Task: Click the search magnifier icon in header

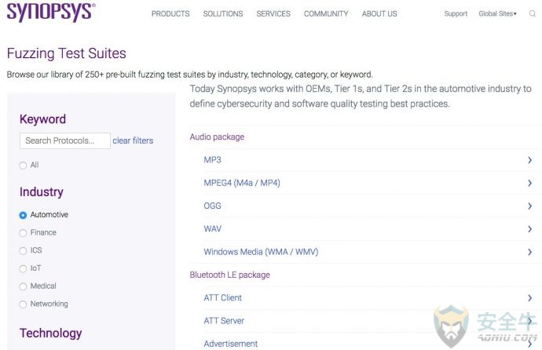Action: click(x=533, y=14)
